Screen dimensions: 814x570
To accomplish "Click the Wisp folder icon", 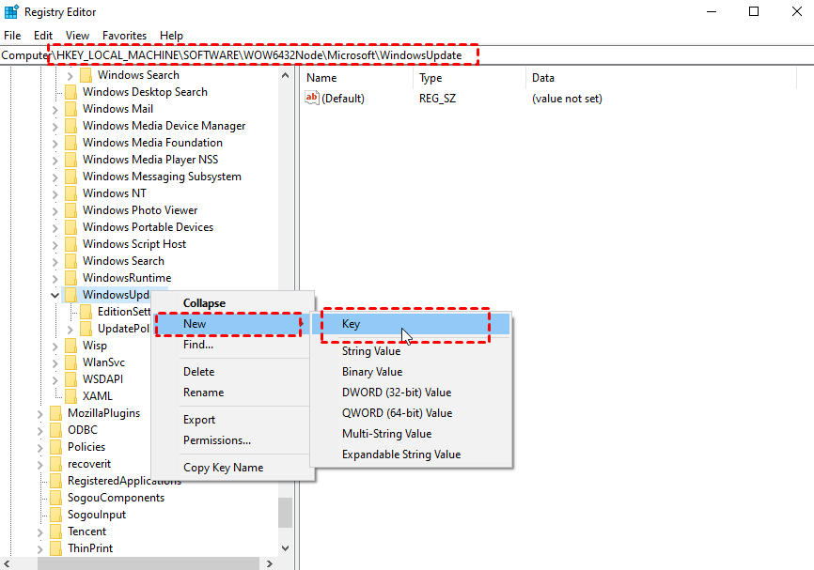I will coord(70,346).
